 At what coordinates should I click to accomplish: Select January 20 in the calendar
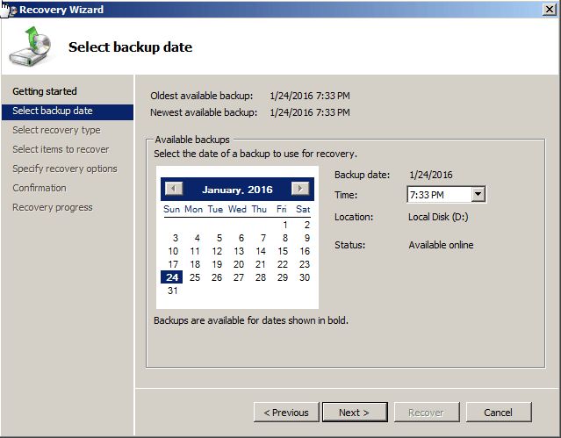pos(238,264)
